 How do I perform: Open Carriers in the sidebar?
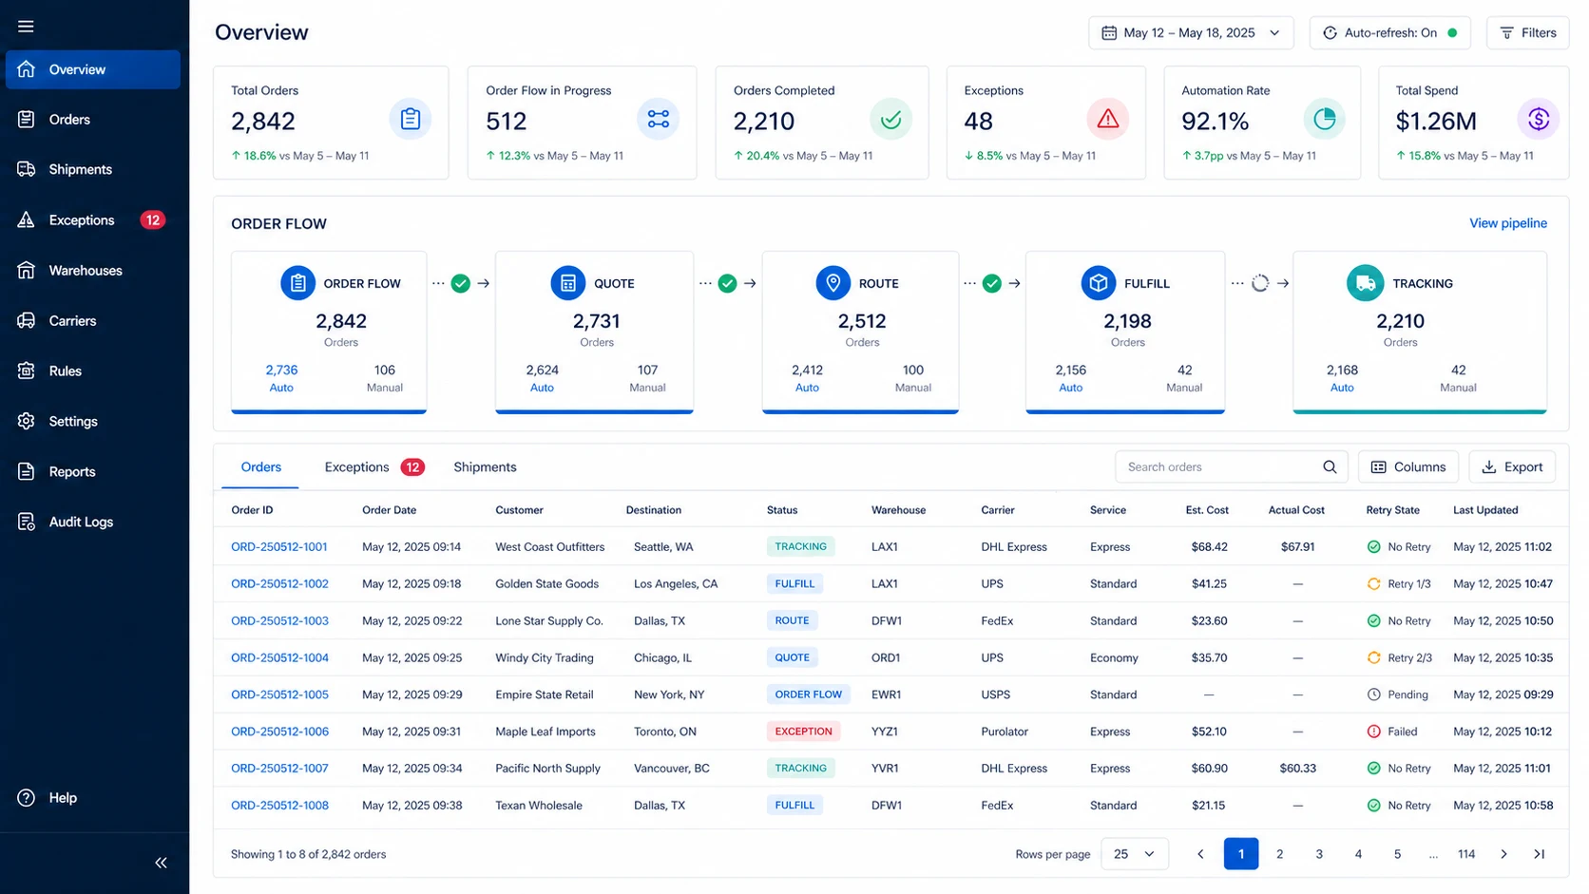93,321
